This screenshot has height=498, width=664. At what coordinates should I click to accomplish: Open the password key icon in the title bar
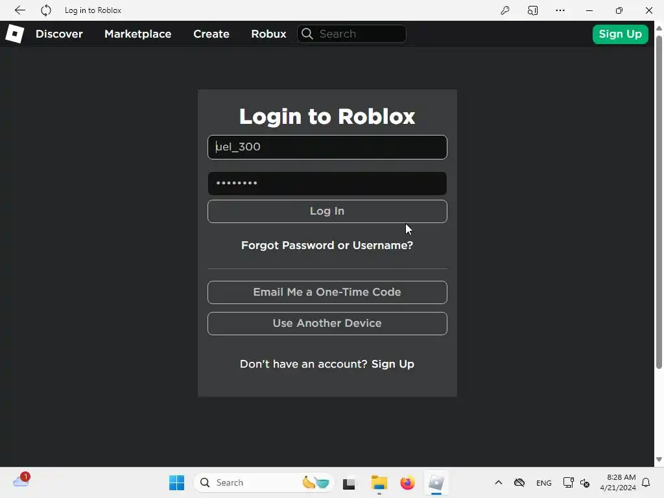coord(504,10)
